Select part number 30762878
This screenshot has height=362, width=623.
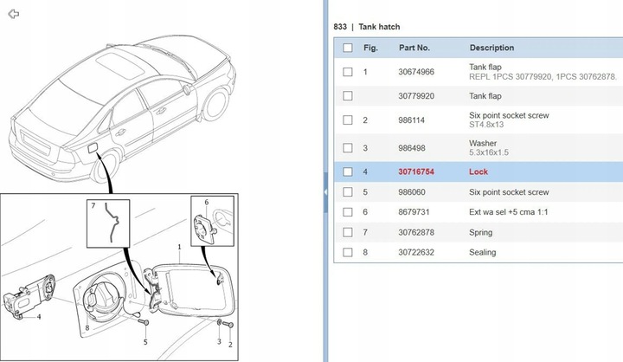click(x=416, y=232)
